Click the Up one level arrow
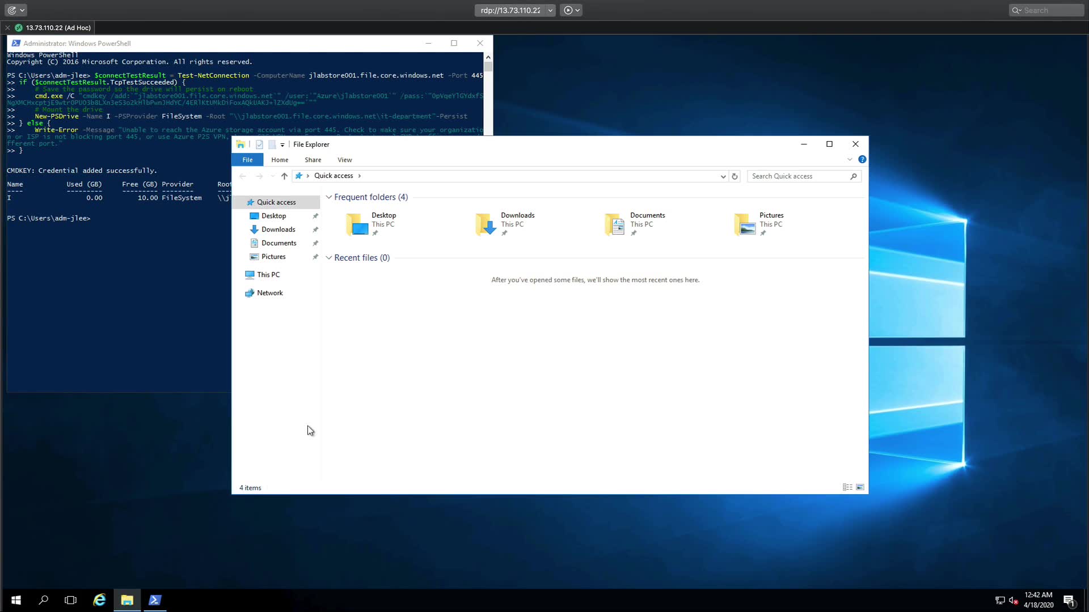This screenshot has height=612, width=1089. 284,176
